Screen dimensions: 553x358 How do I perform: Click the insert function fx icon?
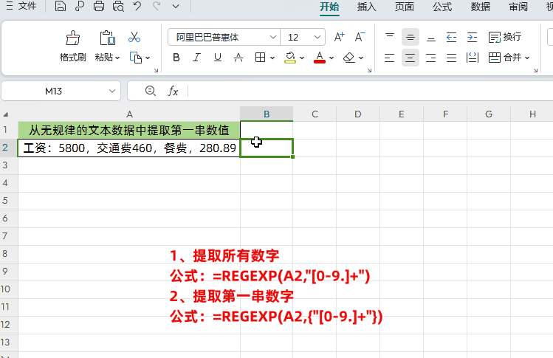tap(173, 91)
